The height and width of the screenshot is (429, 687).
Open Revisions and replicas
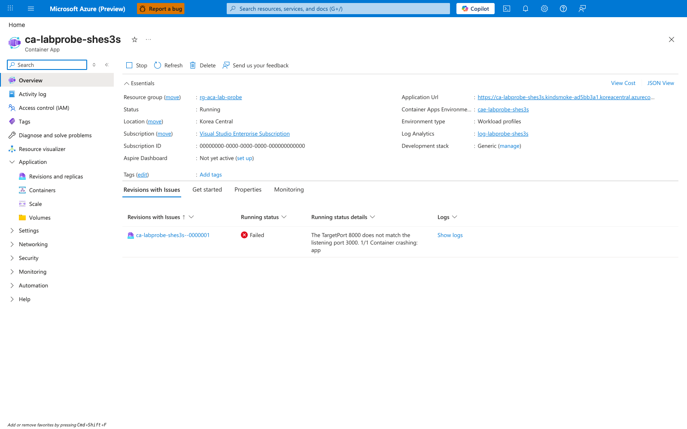coord(56,176)
